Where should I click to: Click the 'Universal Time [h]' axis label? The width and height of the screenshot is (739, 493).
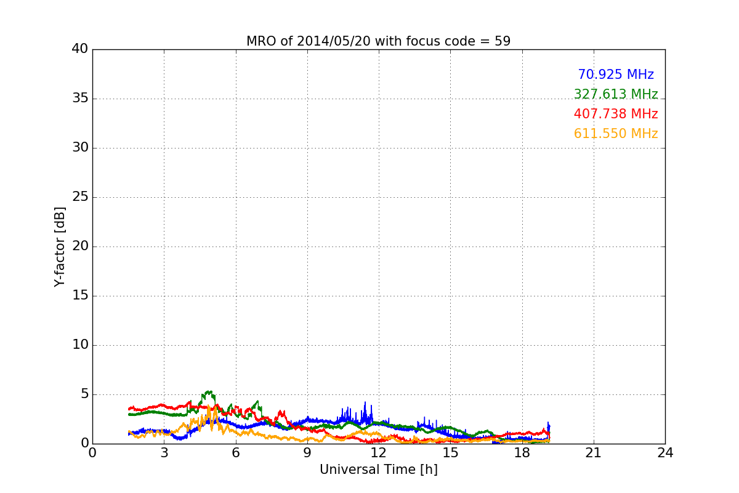(378, 470)
